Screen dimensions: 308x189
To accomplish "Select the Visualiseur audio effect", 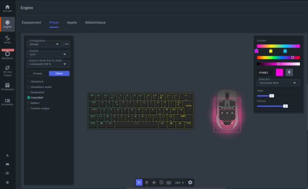I will pos(28,87).
